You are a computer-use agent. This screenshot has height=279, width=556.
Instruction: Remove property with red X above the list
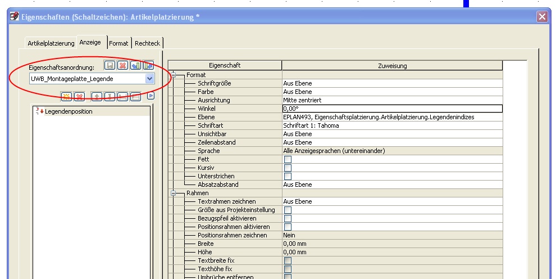[x=79, y=97]
